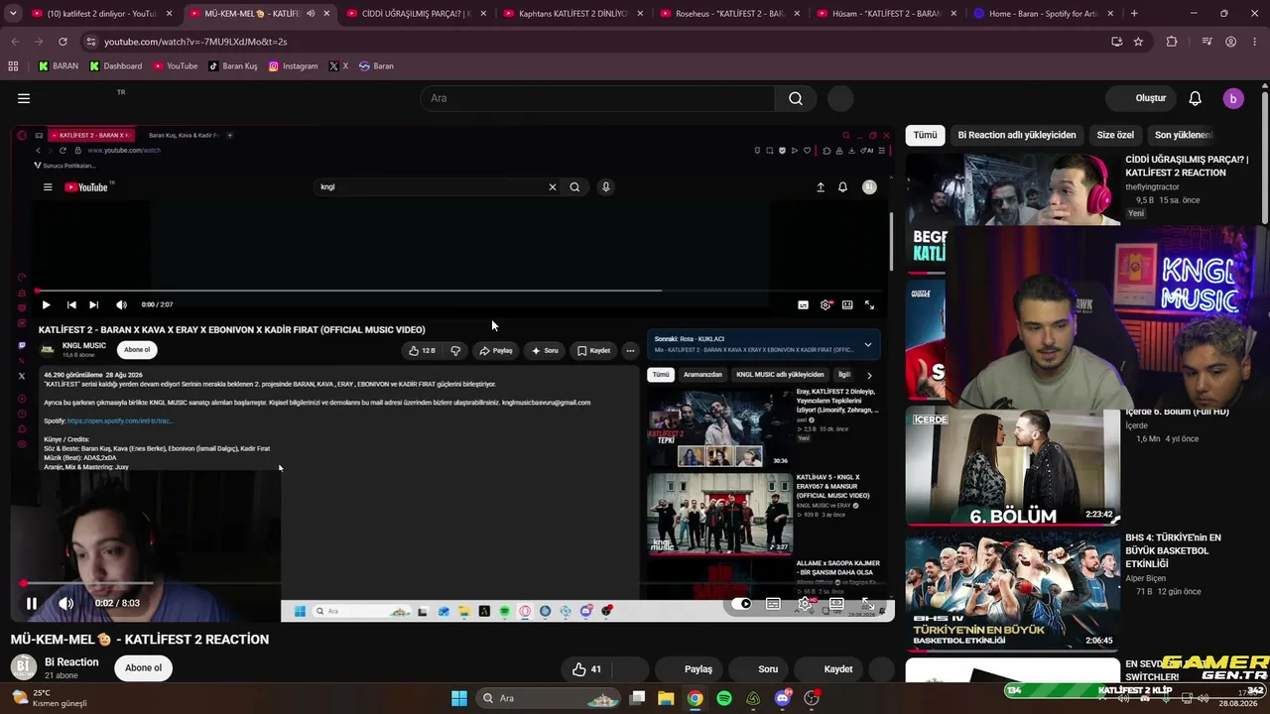
Task: Open the Bi Reaction channel name link
Action: click(71, 661)
